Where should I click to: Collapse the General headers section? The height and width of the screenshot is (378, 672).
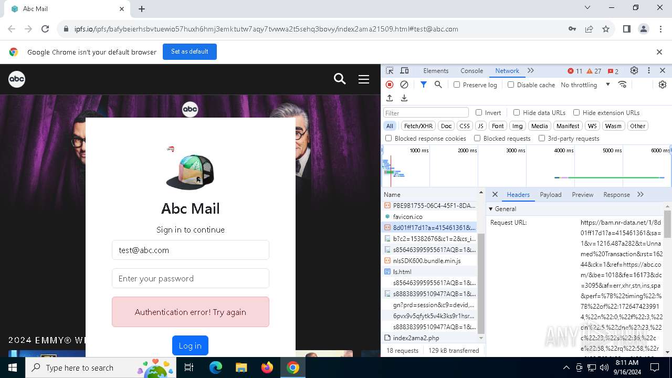[x=491, y=209]
